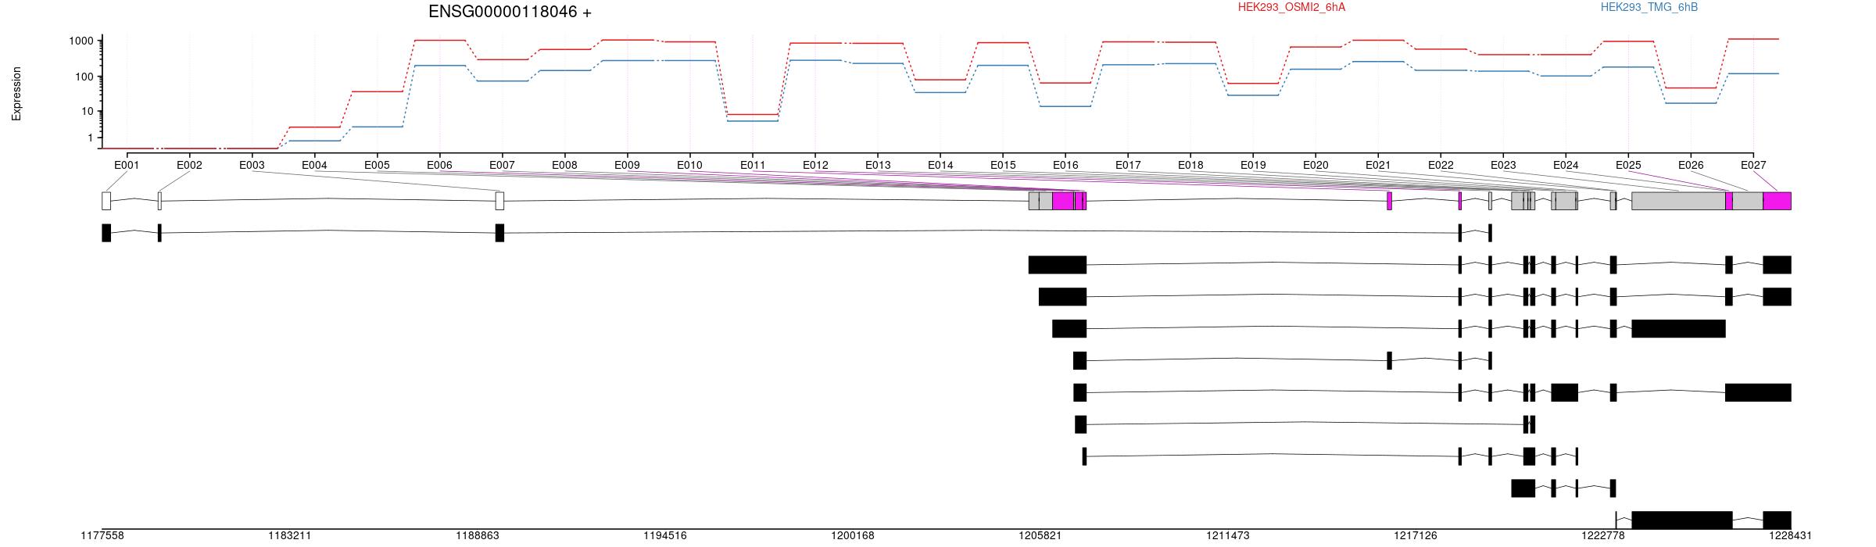Click genomic coordinate 1188863

coord(478,535)
